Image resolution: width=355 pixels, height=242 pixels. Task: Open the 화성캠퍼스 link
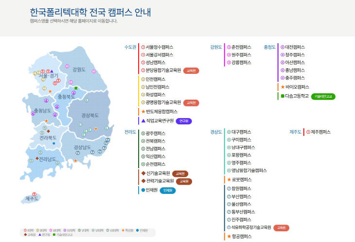(x=155, y=95)
